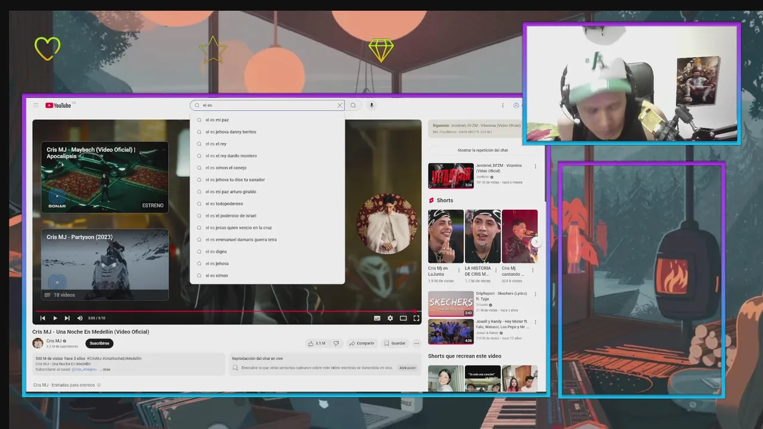Pick 'el es jehova tu dios tu sanador'

click(x=267, y=179)
